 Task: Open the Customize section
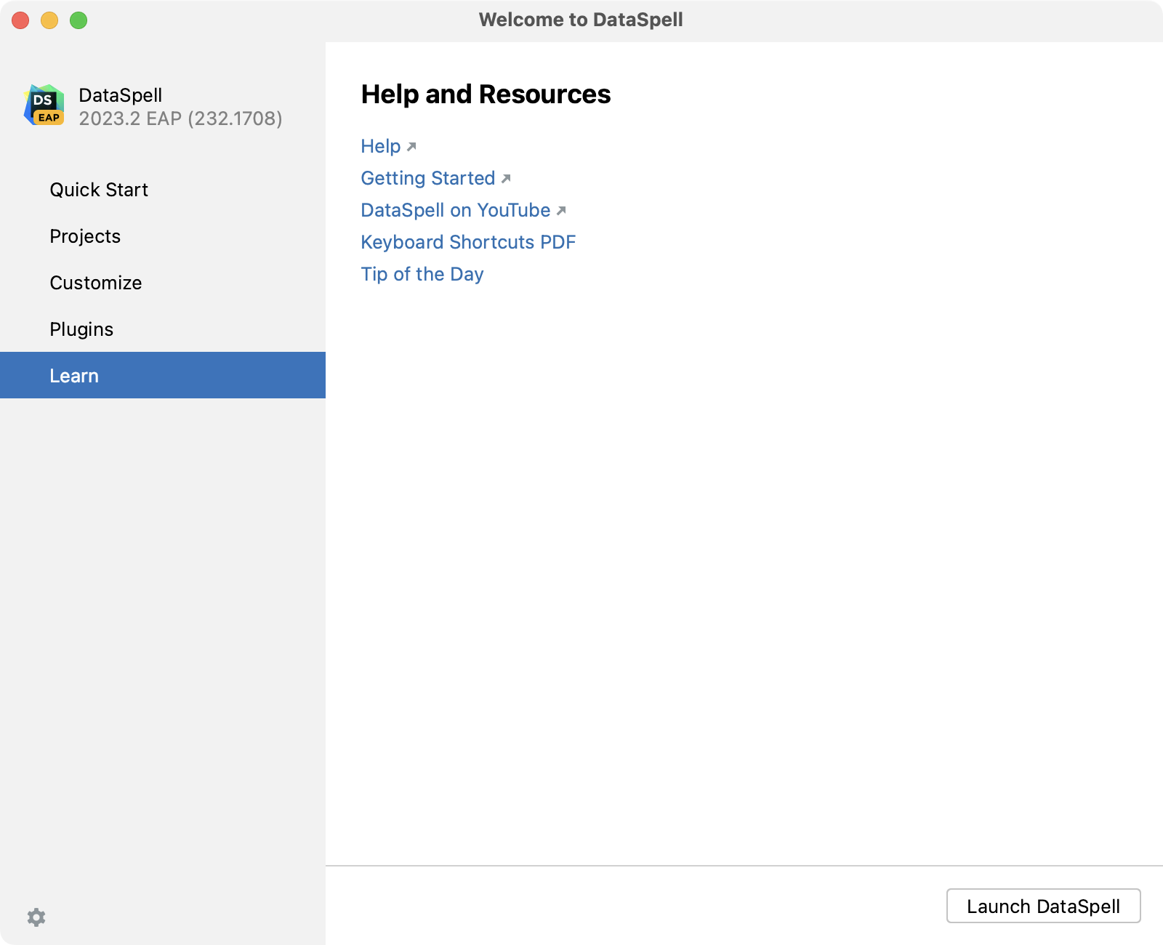95,283
